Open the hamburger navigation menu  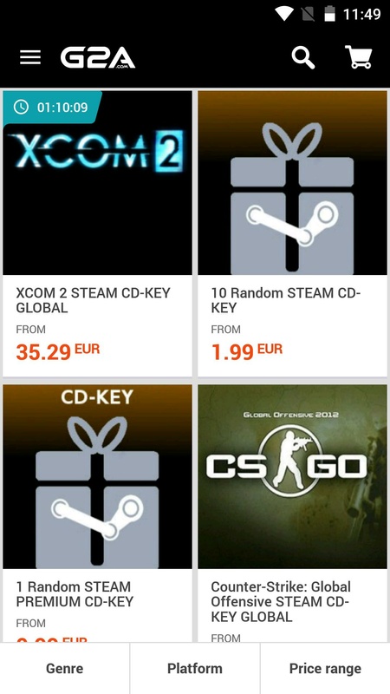[x=30, y=57]
